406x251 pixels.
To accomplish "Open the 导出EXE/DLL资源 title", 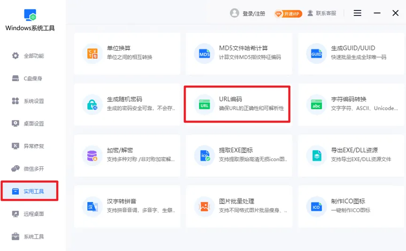I will [354, 150].
